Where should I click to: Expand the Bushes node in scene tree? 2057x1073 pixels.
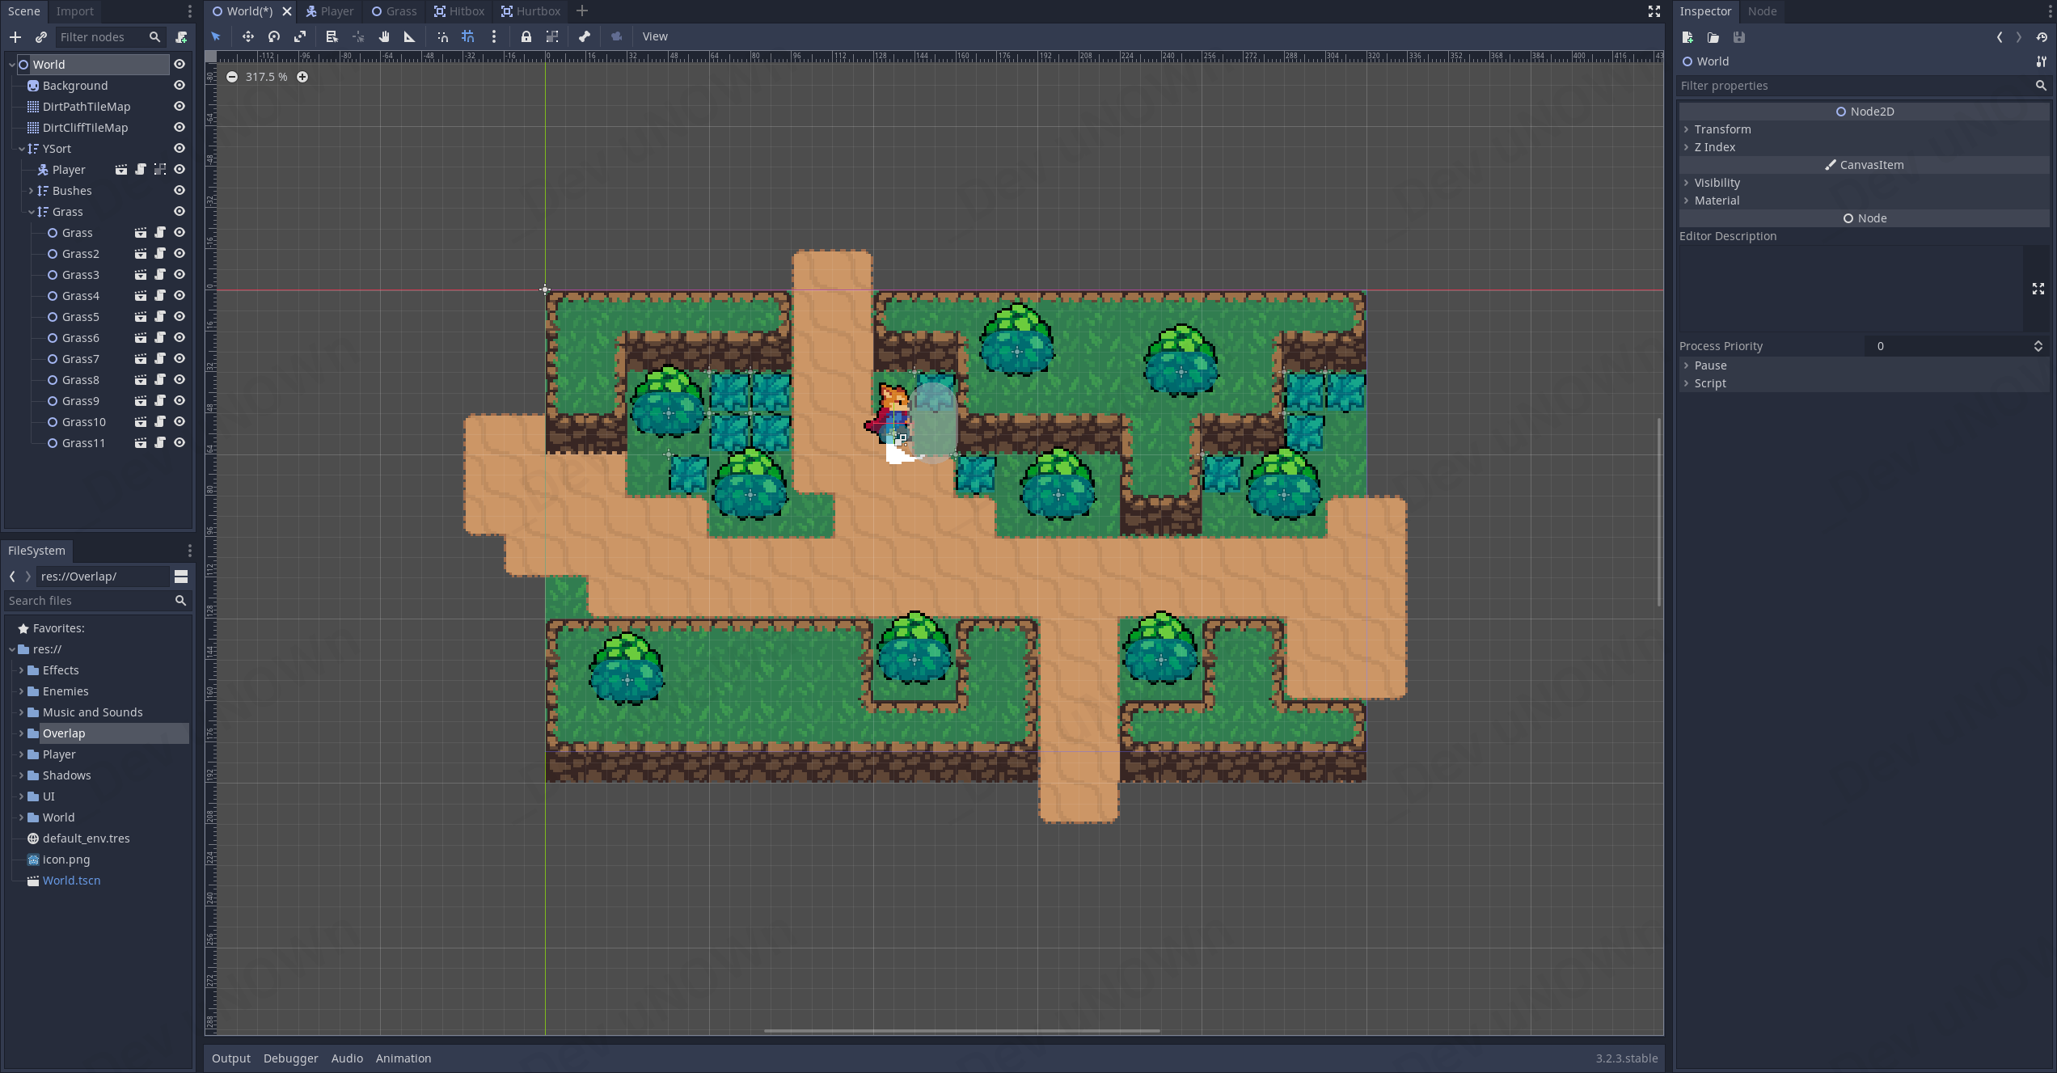click(32, 191)
